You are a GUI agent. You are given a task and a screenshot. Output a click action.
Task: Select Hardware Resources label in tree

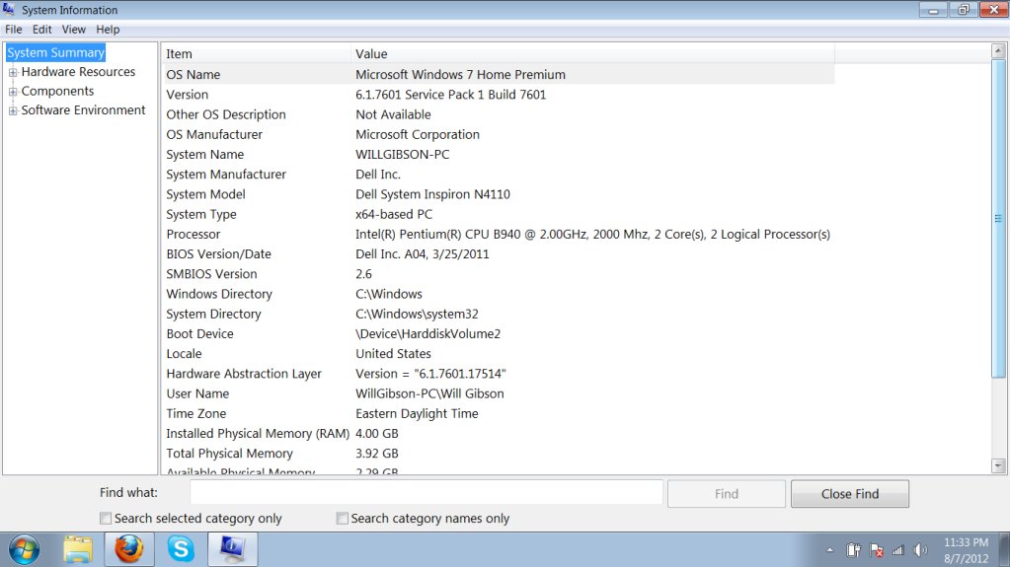78,71
